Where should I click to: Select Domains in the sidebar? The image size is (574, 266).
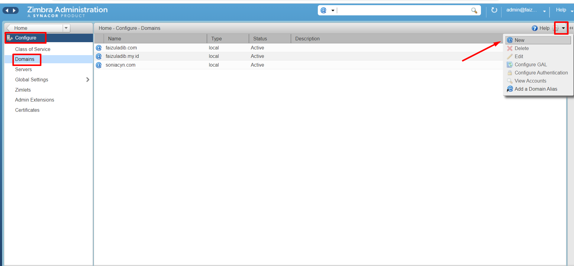(25, 59)
